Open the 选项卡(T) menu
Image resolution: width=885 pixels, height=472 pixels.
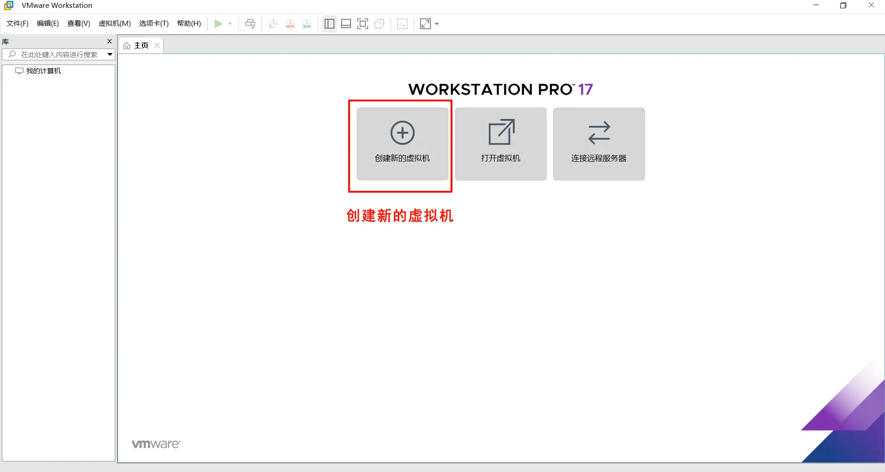point(154,24)
